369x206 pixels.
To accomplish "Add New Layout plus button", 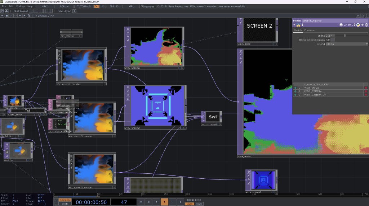I will [x=74, y=11].
